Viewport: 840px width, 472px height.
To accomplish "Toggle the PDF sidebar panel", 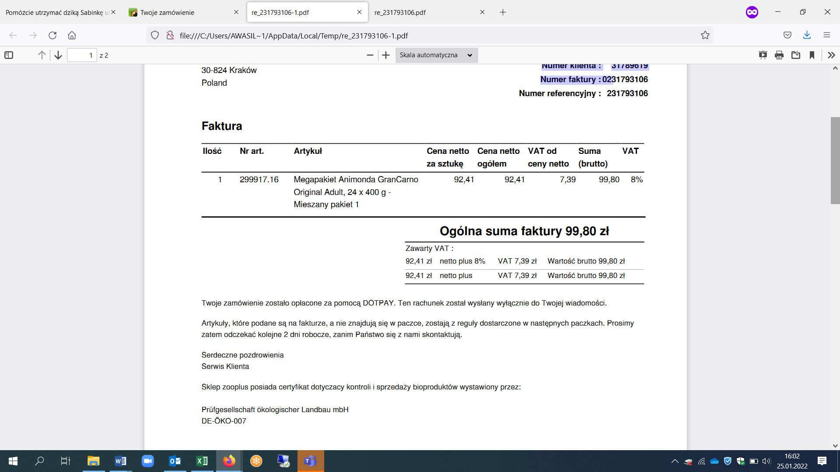I will [x=9, y=55].
